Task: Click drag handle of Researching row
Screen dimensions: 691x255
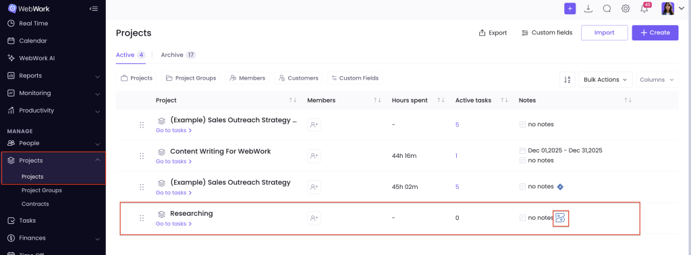Action: (x=142, y=218)
